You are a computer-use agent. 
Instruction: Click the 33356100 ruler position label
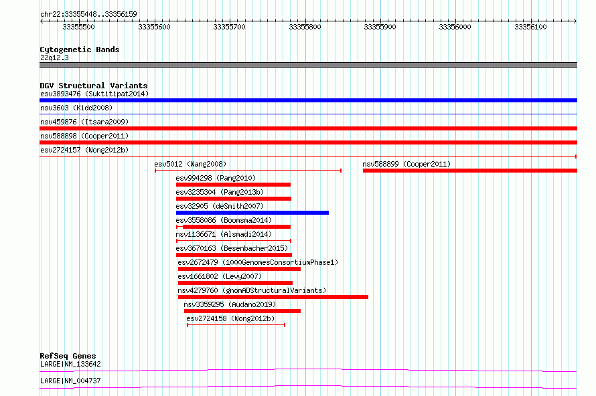(530, 27)
